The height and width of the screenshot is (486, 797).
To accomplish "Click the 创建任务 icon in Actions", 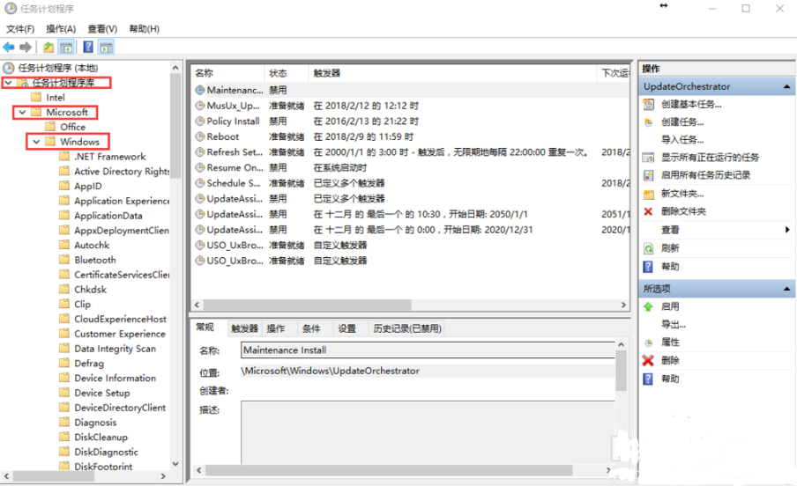I will [649, 122].
